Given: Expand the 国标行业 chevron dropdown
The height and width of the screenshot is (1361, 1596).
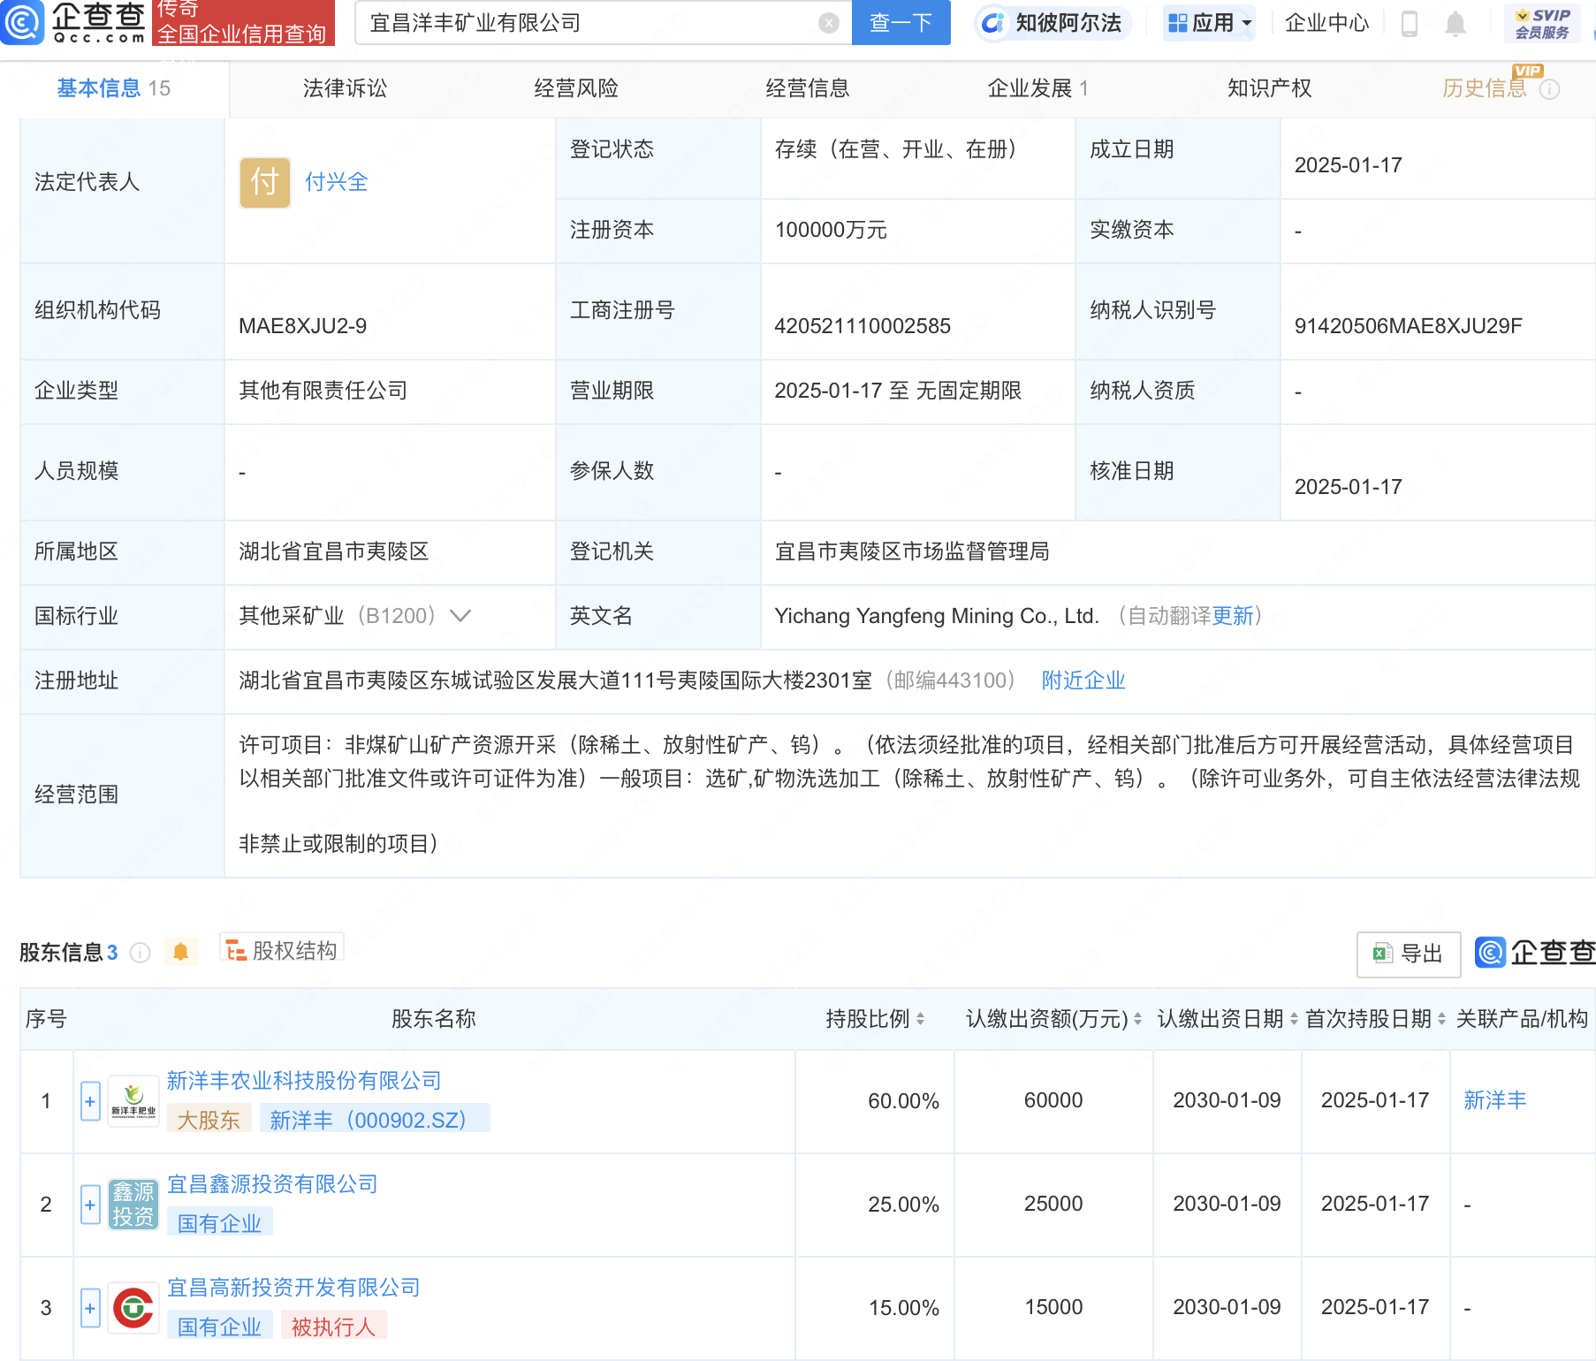Looking at the screenshot, I should click(x=460, y=616).
